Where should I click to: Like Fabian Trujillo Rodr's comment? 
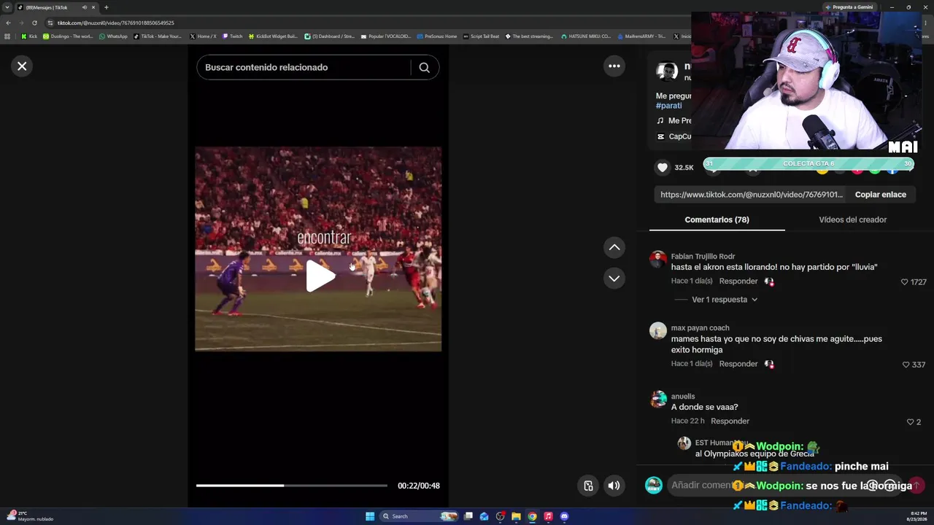[x=905, y=282]
